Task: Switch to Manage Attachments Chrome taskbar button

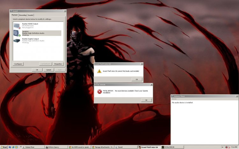Action: point(103,147)
